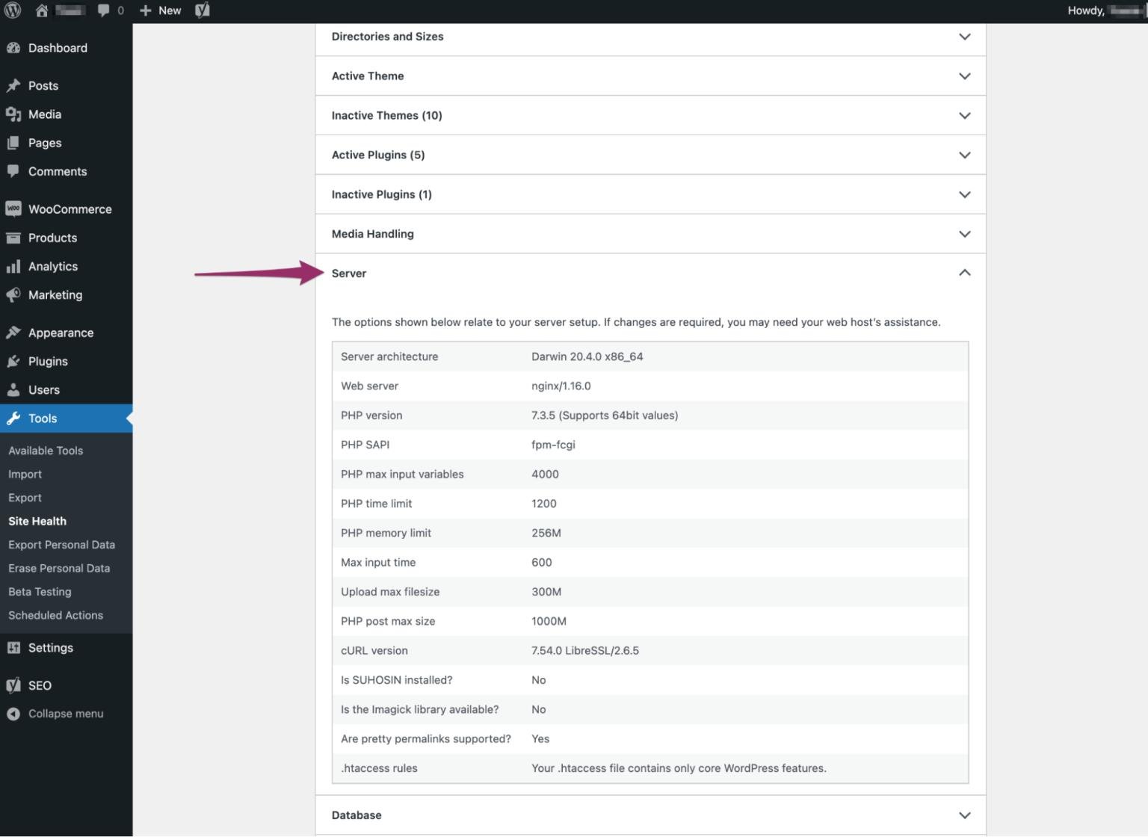Click the Pages icon in sidebar

(13, 143)
